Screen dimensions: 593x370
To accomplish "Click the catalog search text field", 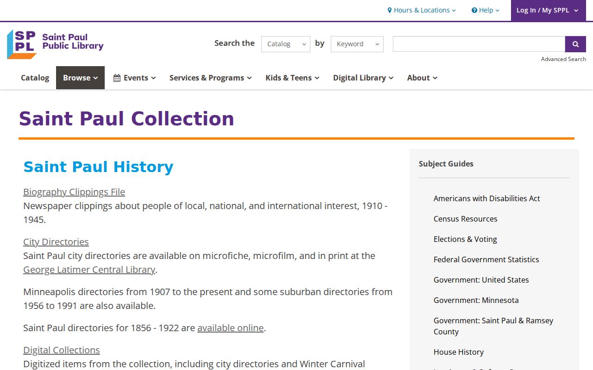I will 479,44.
